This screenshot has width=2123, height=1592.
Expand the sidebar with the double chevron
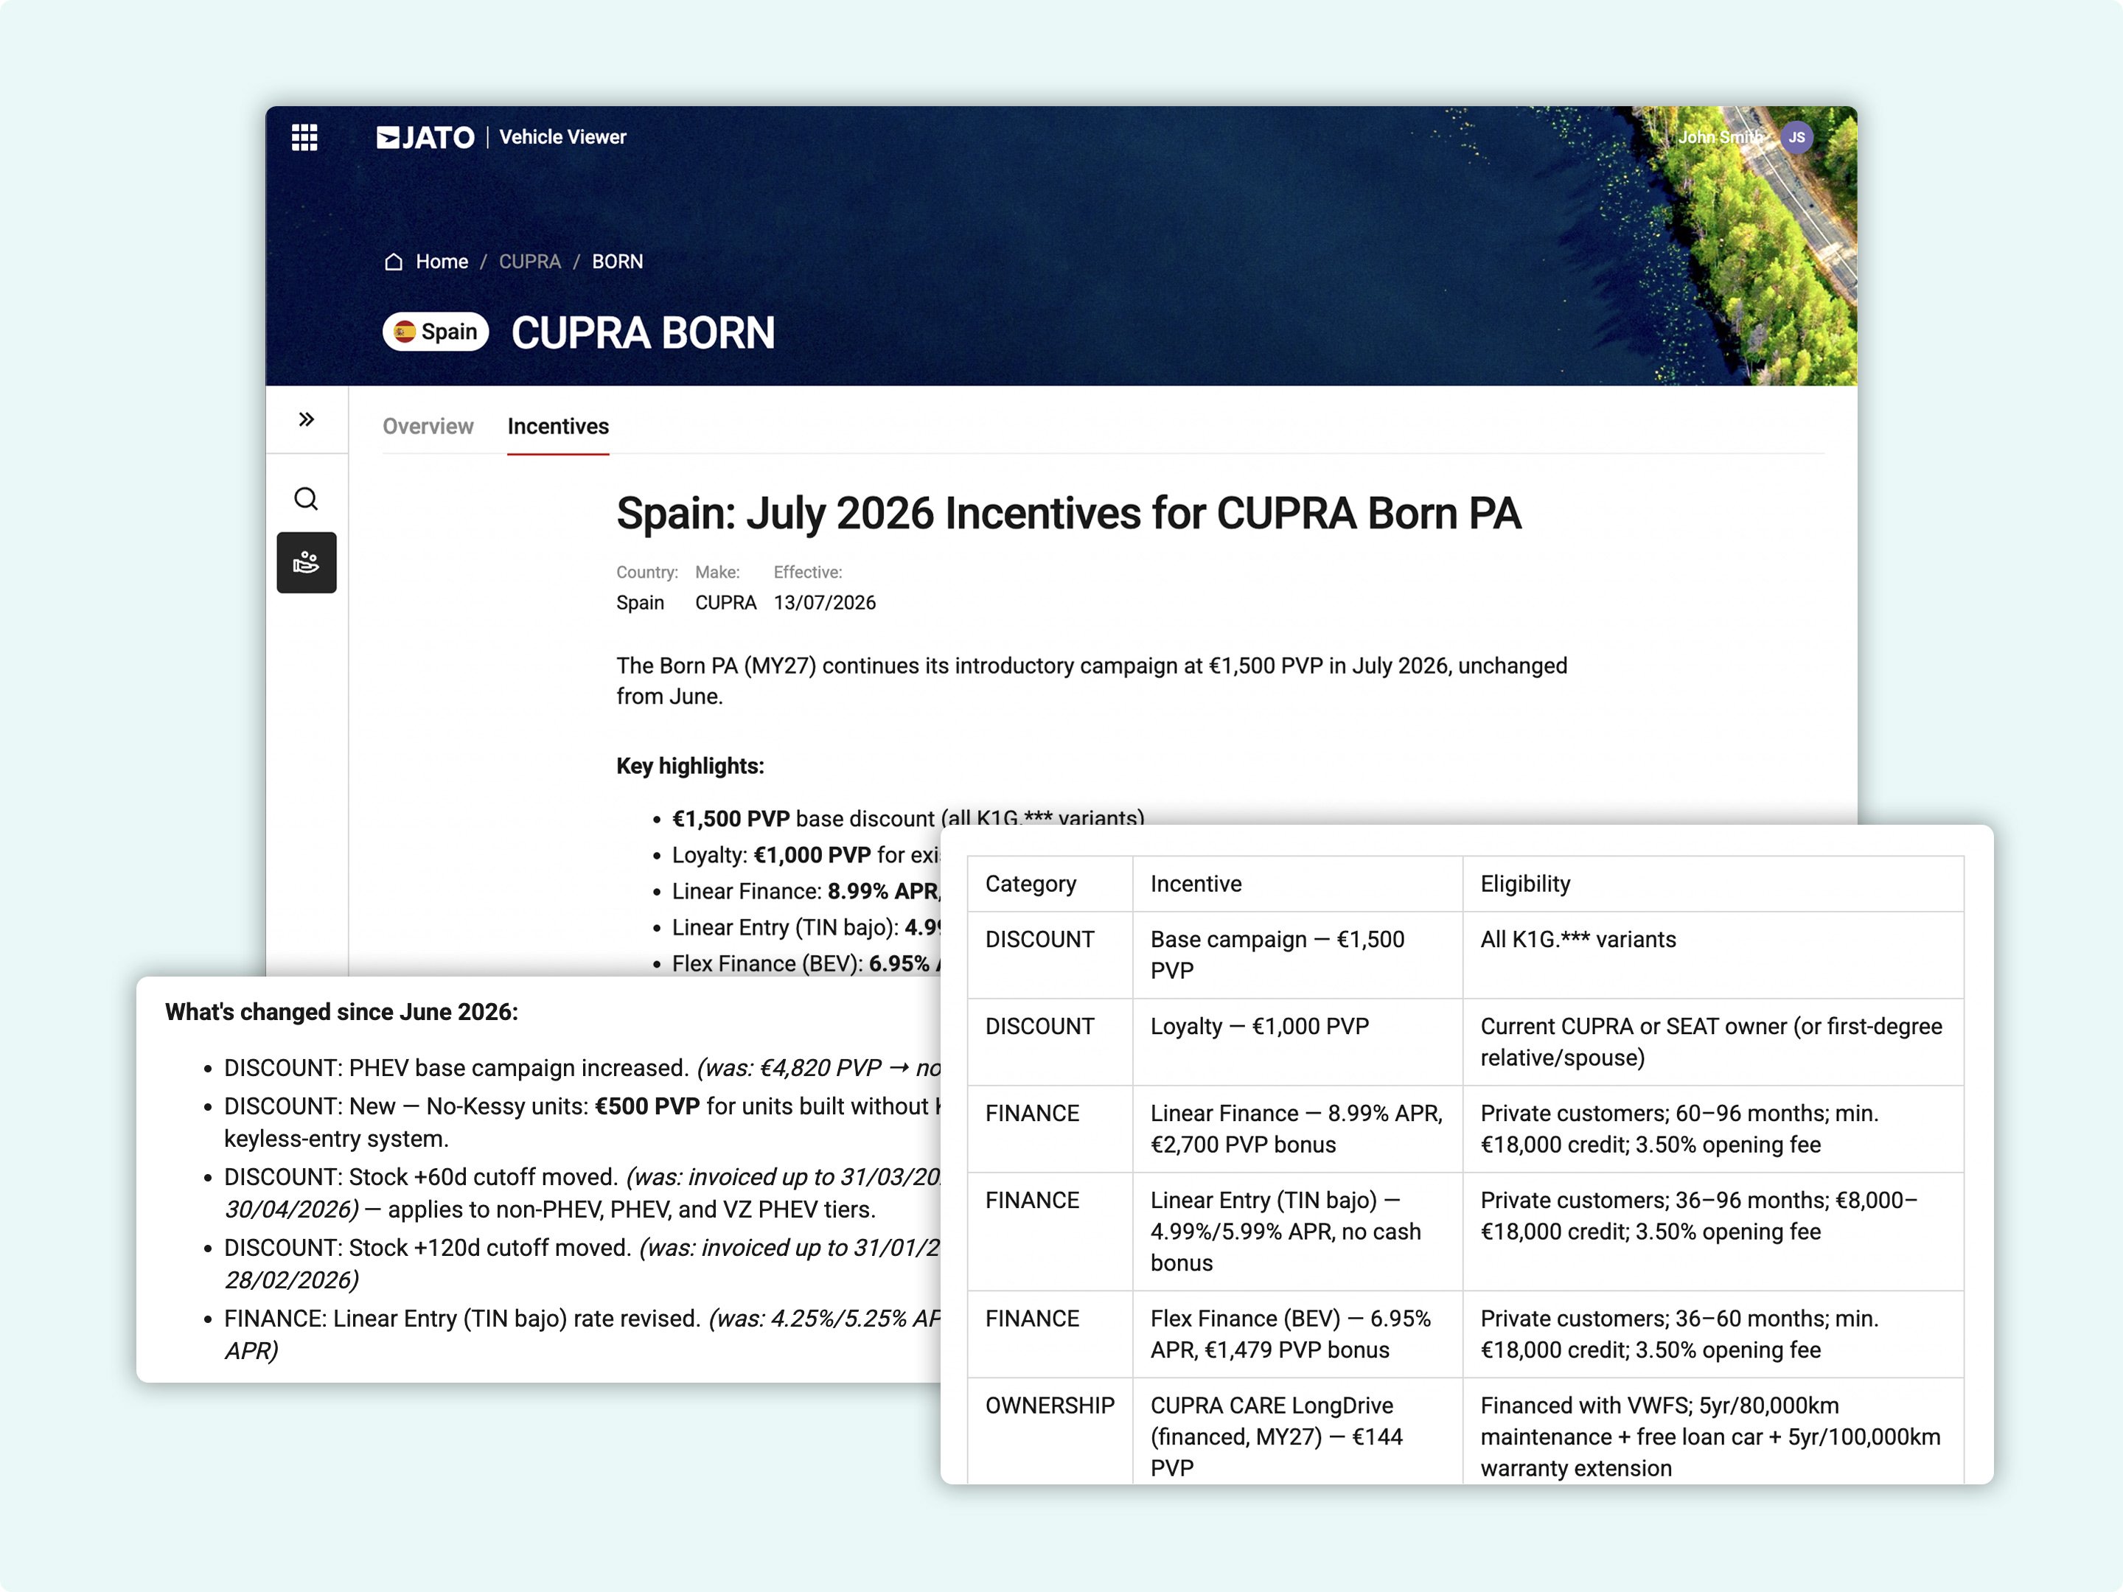[306, 419]
